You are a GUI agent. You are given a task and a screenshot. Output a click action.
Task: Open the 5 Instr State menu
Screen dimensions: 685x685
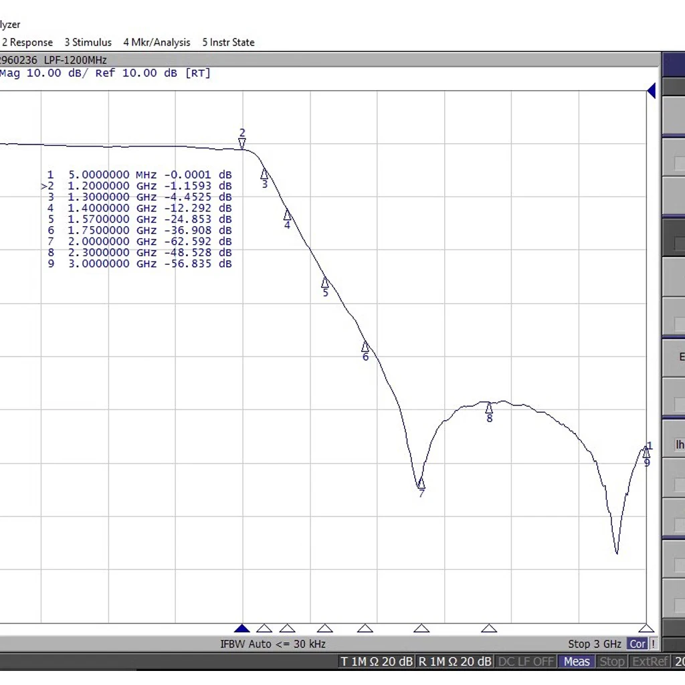click(x=228, y=42)
